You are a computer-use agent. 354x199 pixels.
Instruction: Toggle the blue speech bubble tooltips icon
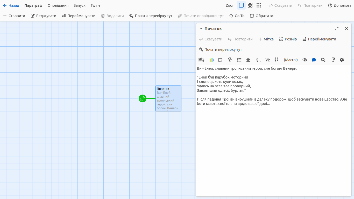314,60
